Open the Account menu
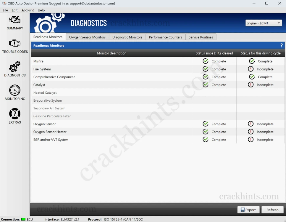Image resolution: width=286 pixels, height=222 pixels. coord(28,10)
